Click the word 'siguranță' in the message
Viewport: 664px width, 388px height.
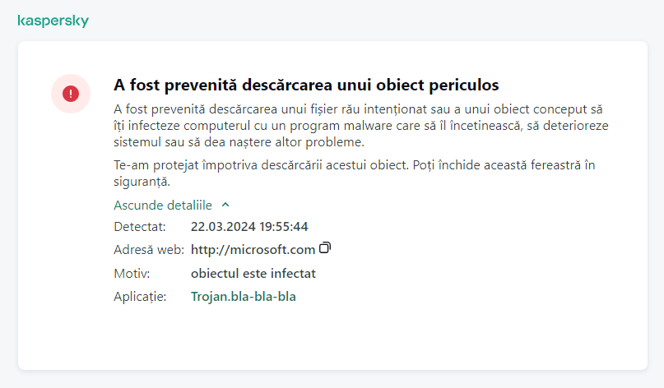point(142,181)
